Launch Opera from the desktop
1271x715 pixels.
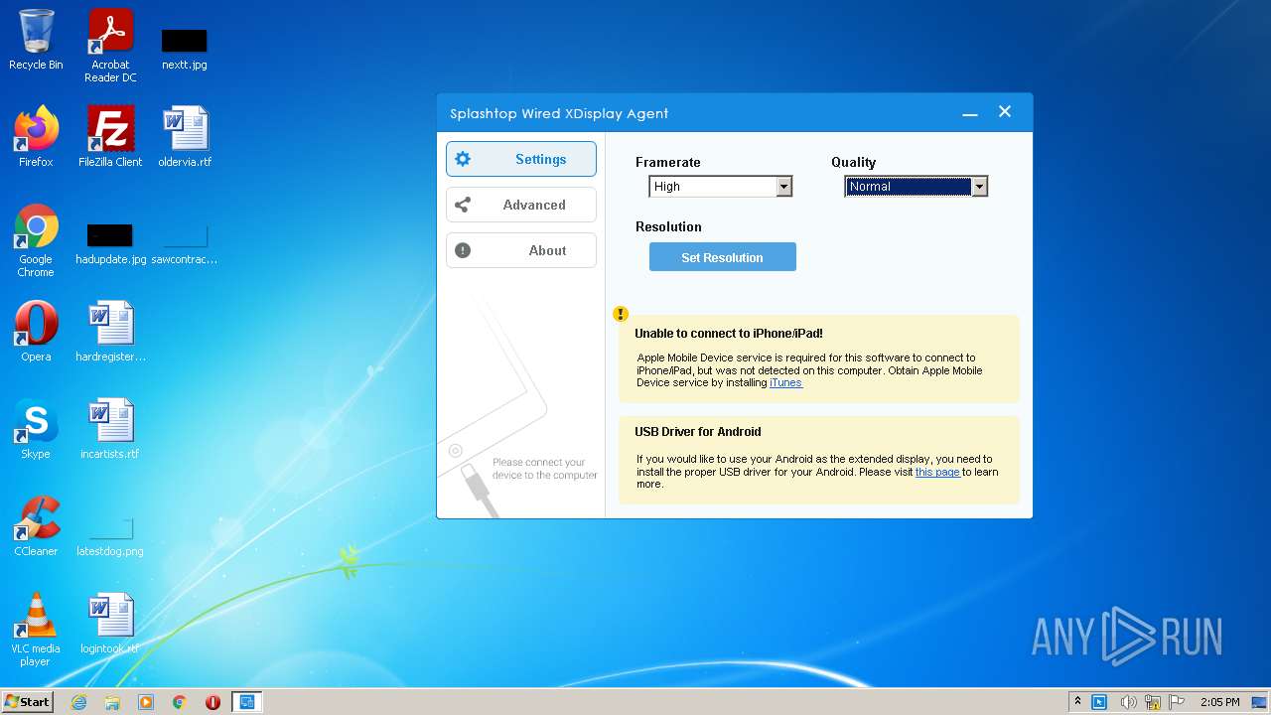tap(36, 331)
